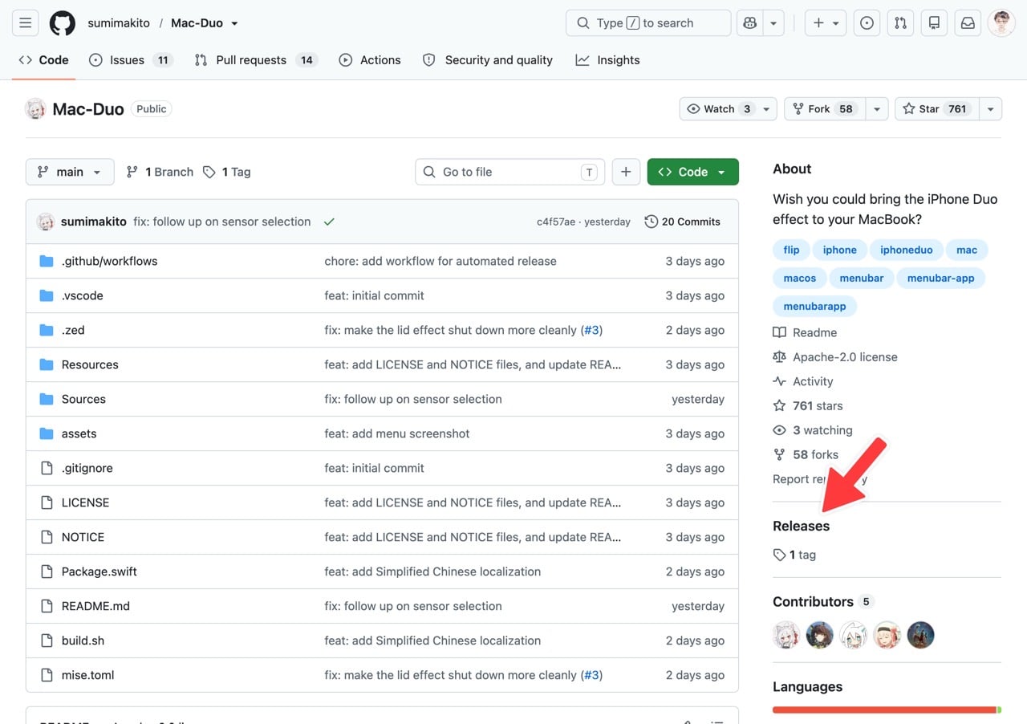Viewport: 1027px width, 724px height.
Task: Go to GitHub homepage via Octocat logo
Action: coord(63,23)
